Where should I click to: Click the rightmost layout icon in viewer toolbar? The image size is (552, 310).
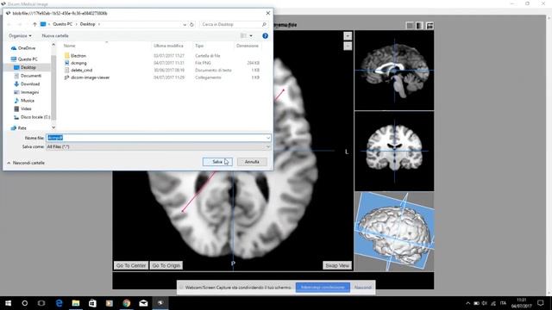pos(430,26)
